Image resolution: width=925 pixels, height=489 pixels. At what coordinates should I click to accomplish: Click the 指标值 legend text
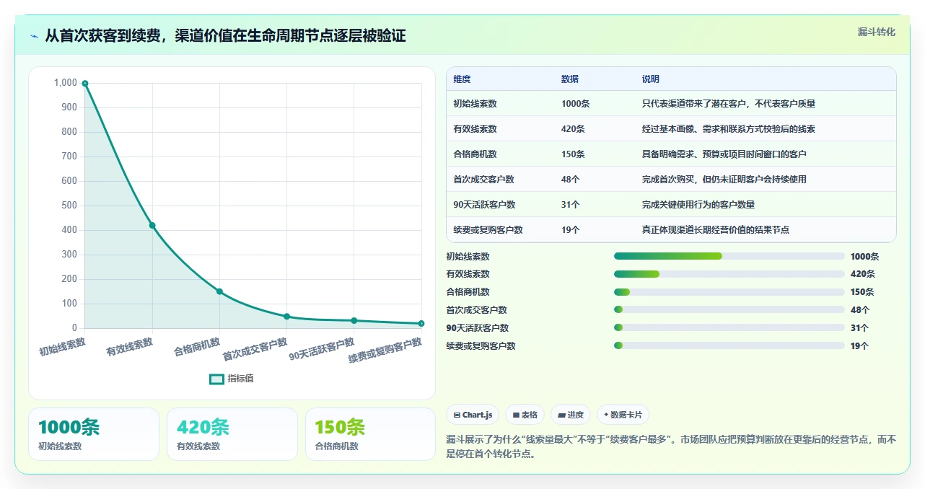pos(241,379)
